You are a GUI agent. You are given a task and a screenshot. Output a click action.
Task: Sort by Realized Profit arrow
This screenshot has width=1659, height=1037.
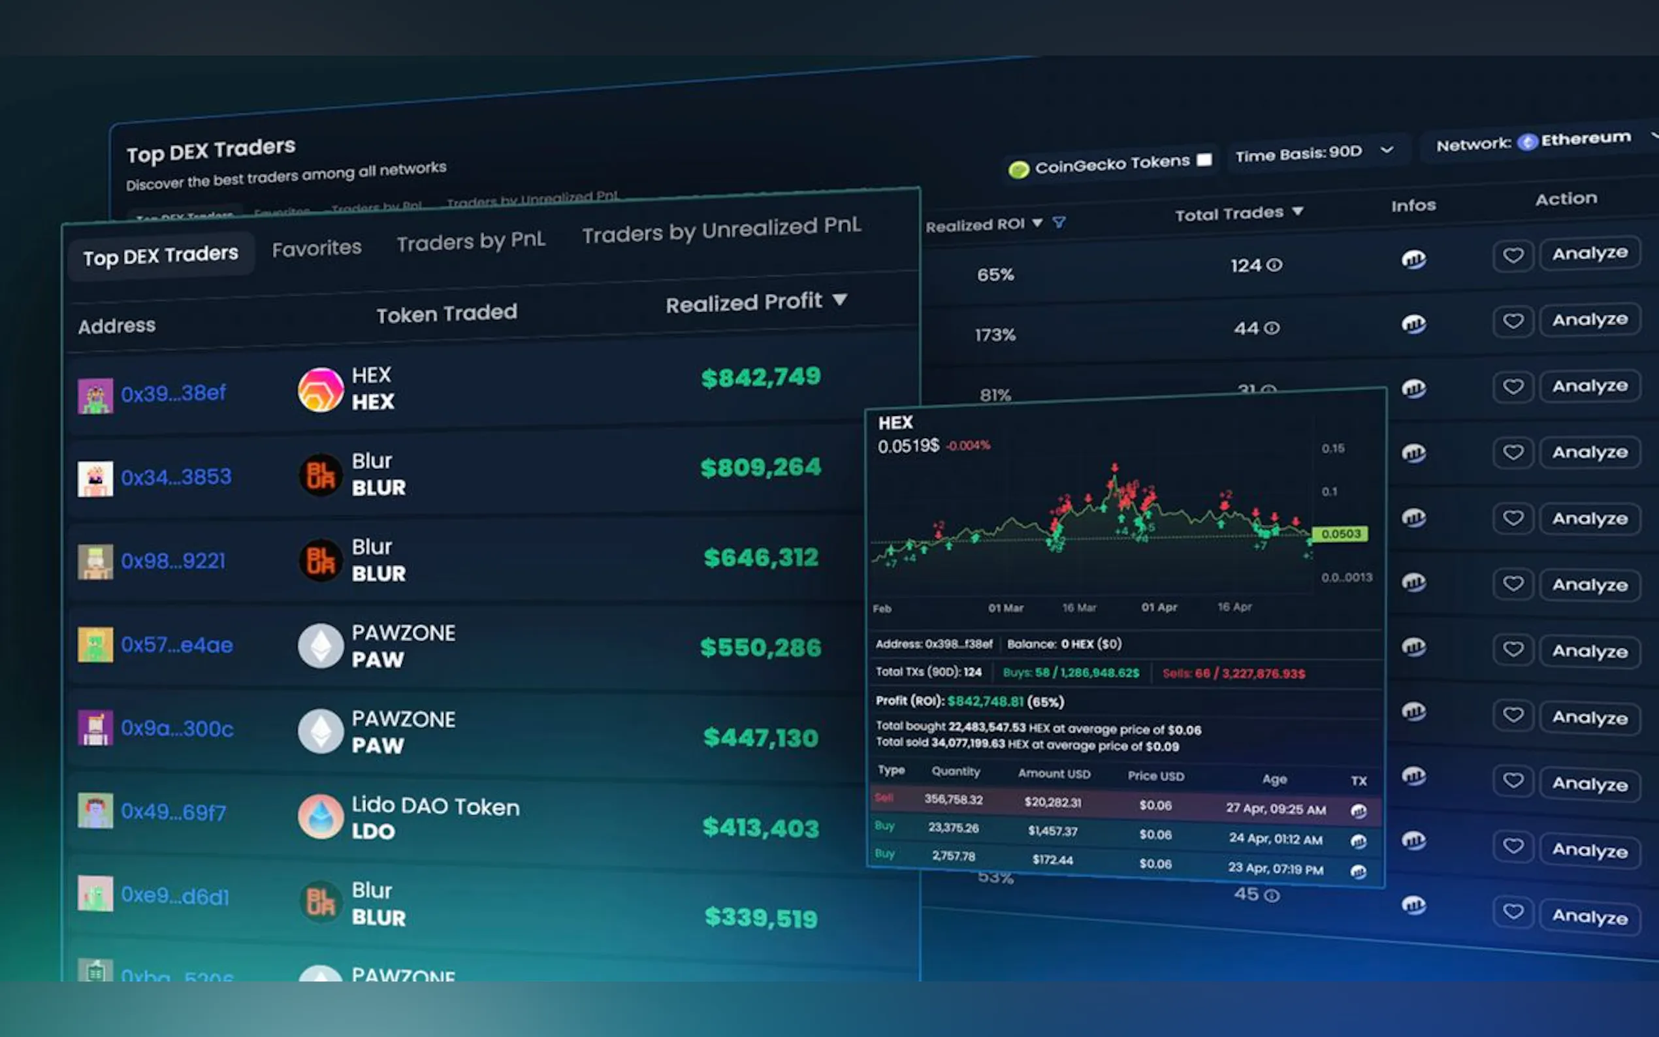tap(840, 300)
